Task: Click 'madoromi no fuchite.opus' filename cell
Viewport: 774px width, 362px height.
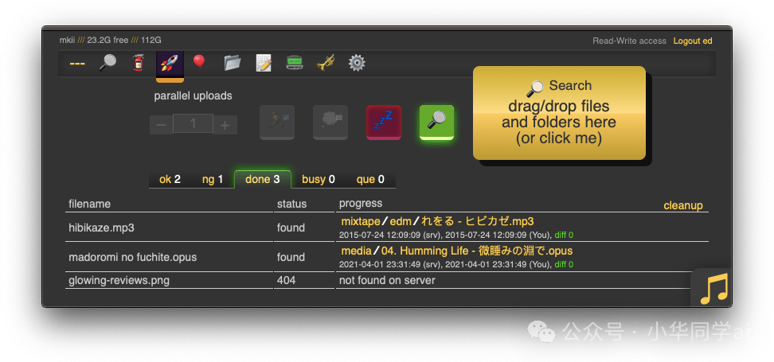Action: click(x=169, y=257)
